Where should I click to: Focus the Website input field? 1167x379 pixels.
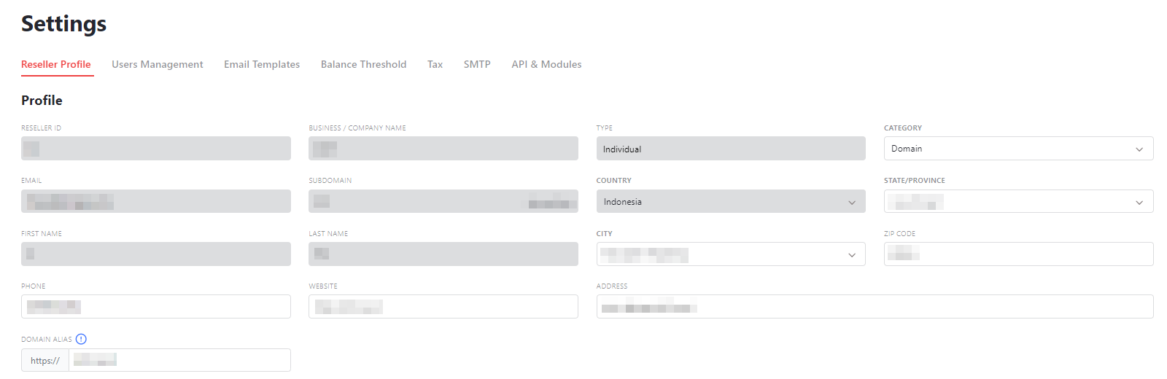(x=443, y=307)
